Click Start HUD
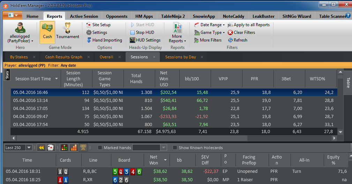Screen dimensions: 352x184 pyautogui.click(x=142, y=25)
